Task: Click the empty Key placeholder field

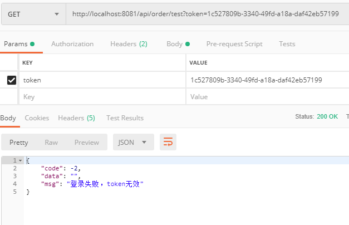Action: pos(102,97)
